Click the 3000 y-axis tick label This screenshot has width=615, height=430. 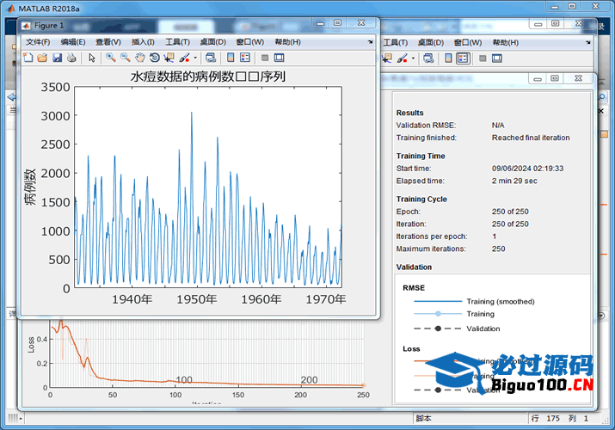(55, 116)
